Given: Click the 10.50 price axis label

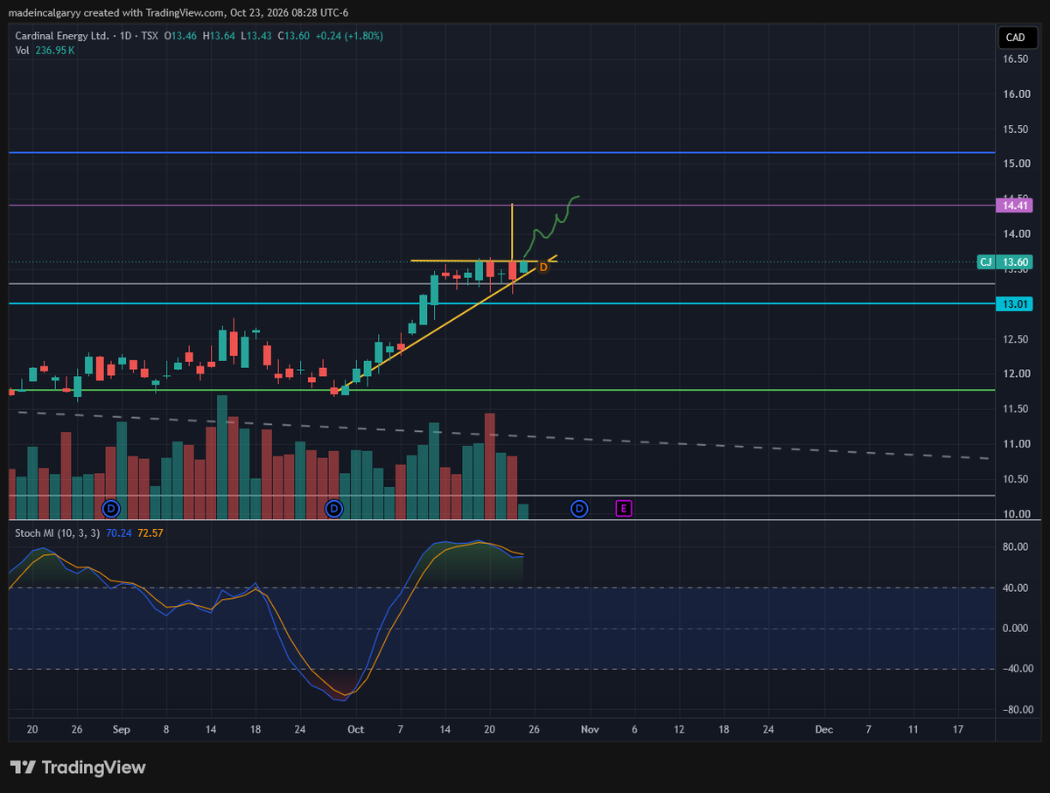Looking at the screenshot, I should [x=1015, y=479].
